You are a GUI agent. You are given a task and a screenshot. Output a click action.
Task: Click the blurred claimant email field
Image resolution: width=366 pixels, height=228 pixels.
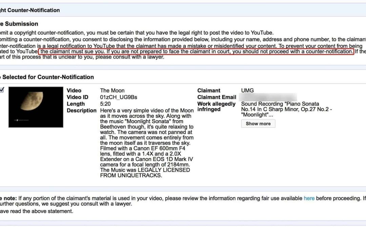click(x=268, y=97)
